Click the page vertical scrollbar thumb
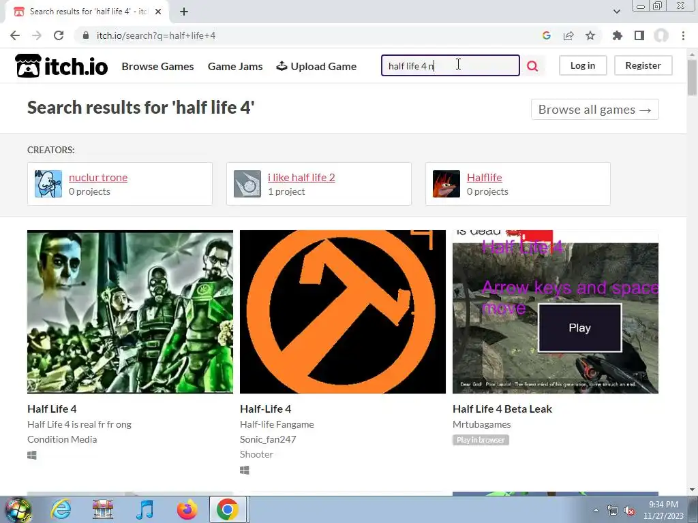This screenshot has width=698, height=523. [693, 77]
